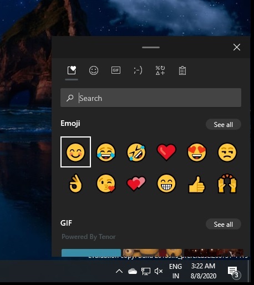Open the GIF tab
The image size is (254, 285).
(116, 70)
